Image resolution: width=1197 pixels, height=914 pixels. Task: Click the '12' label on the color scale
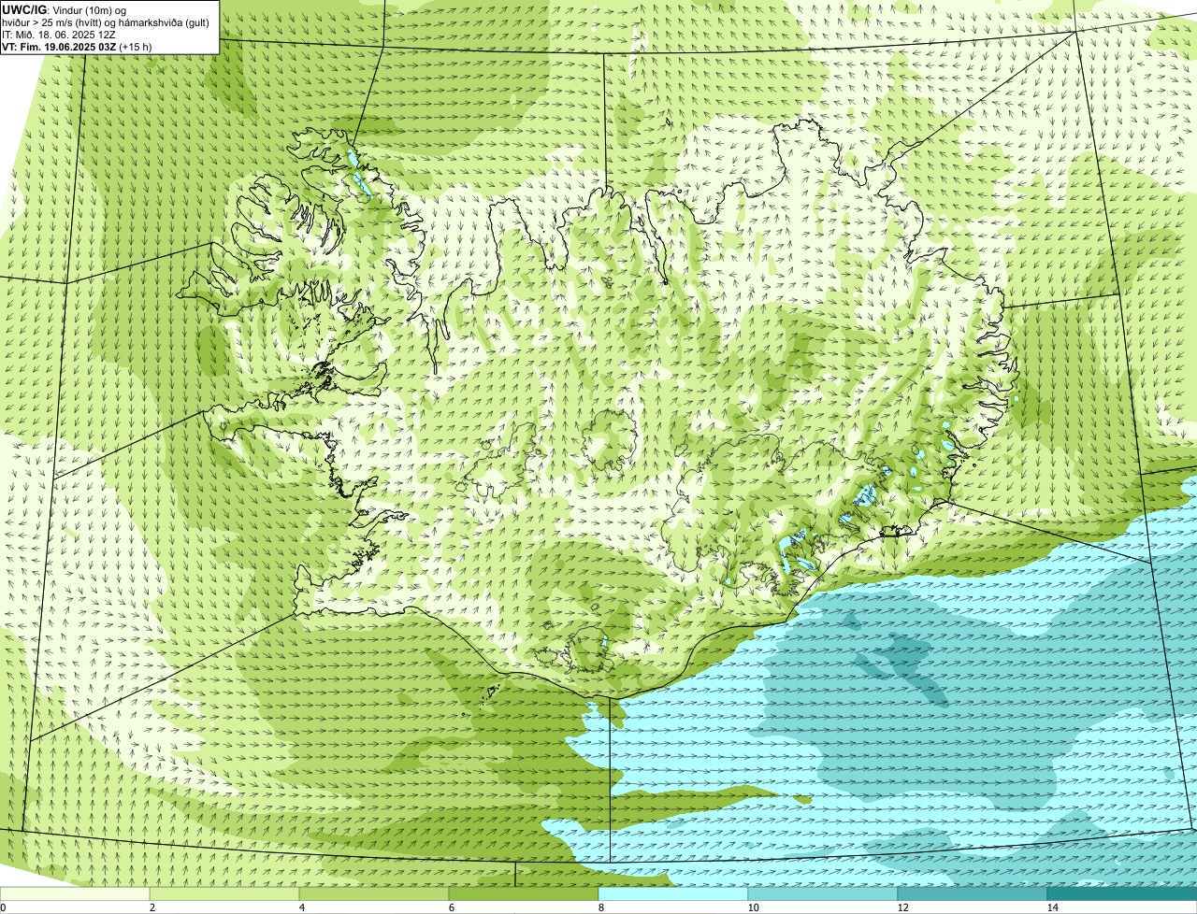pos(902,907)
